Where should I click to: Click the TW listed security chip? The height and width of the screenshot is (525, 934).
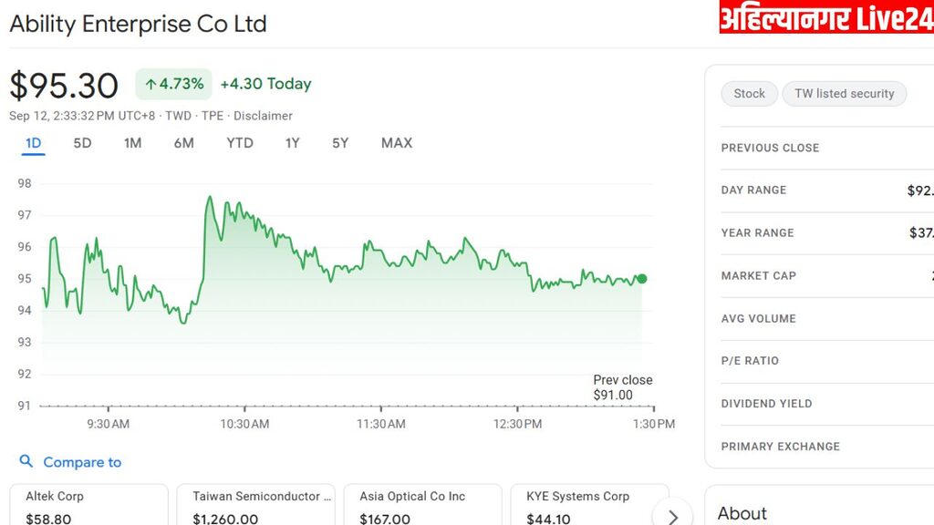pyautogui.click(x=844, y=94)
